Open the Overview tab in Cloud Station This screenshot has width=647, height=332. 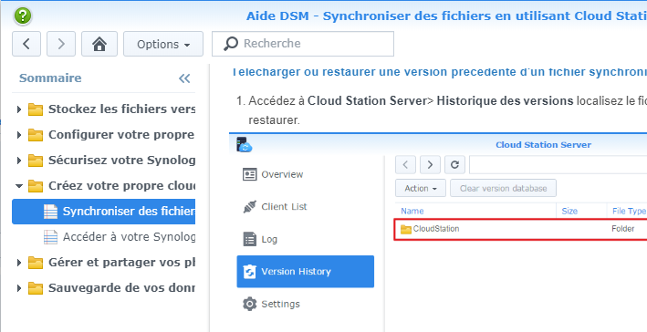pyautogui.click(x=306, y=174)
